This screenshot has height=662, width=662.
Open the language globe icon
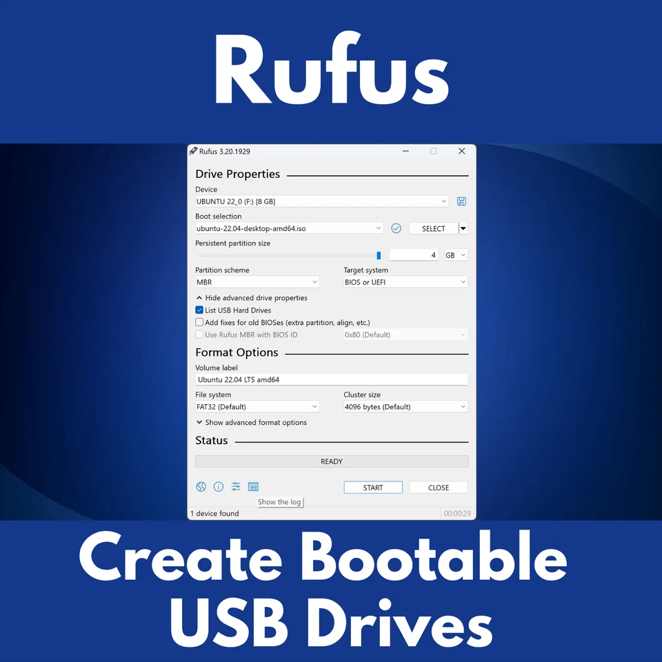(x=201, y=487)
